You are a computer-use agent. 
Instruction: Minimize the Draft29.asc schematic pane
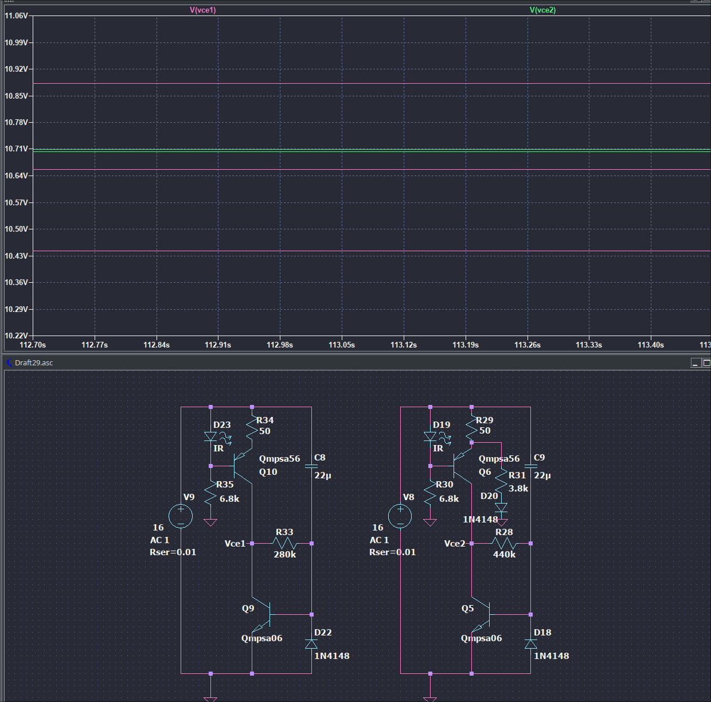click(x=696, y=362)
